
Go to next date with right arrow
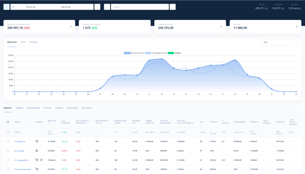point(97,7)
